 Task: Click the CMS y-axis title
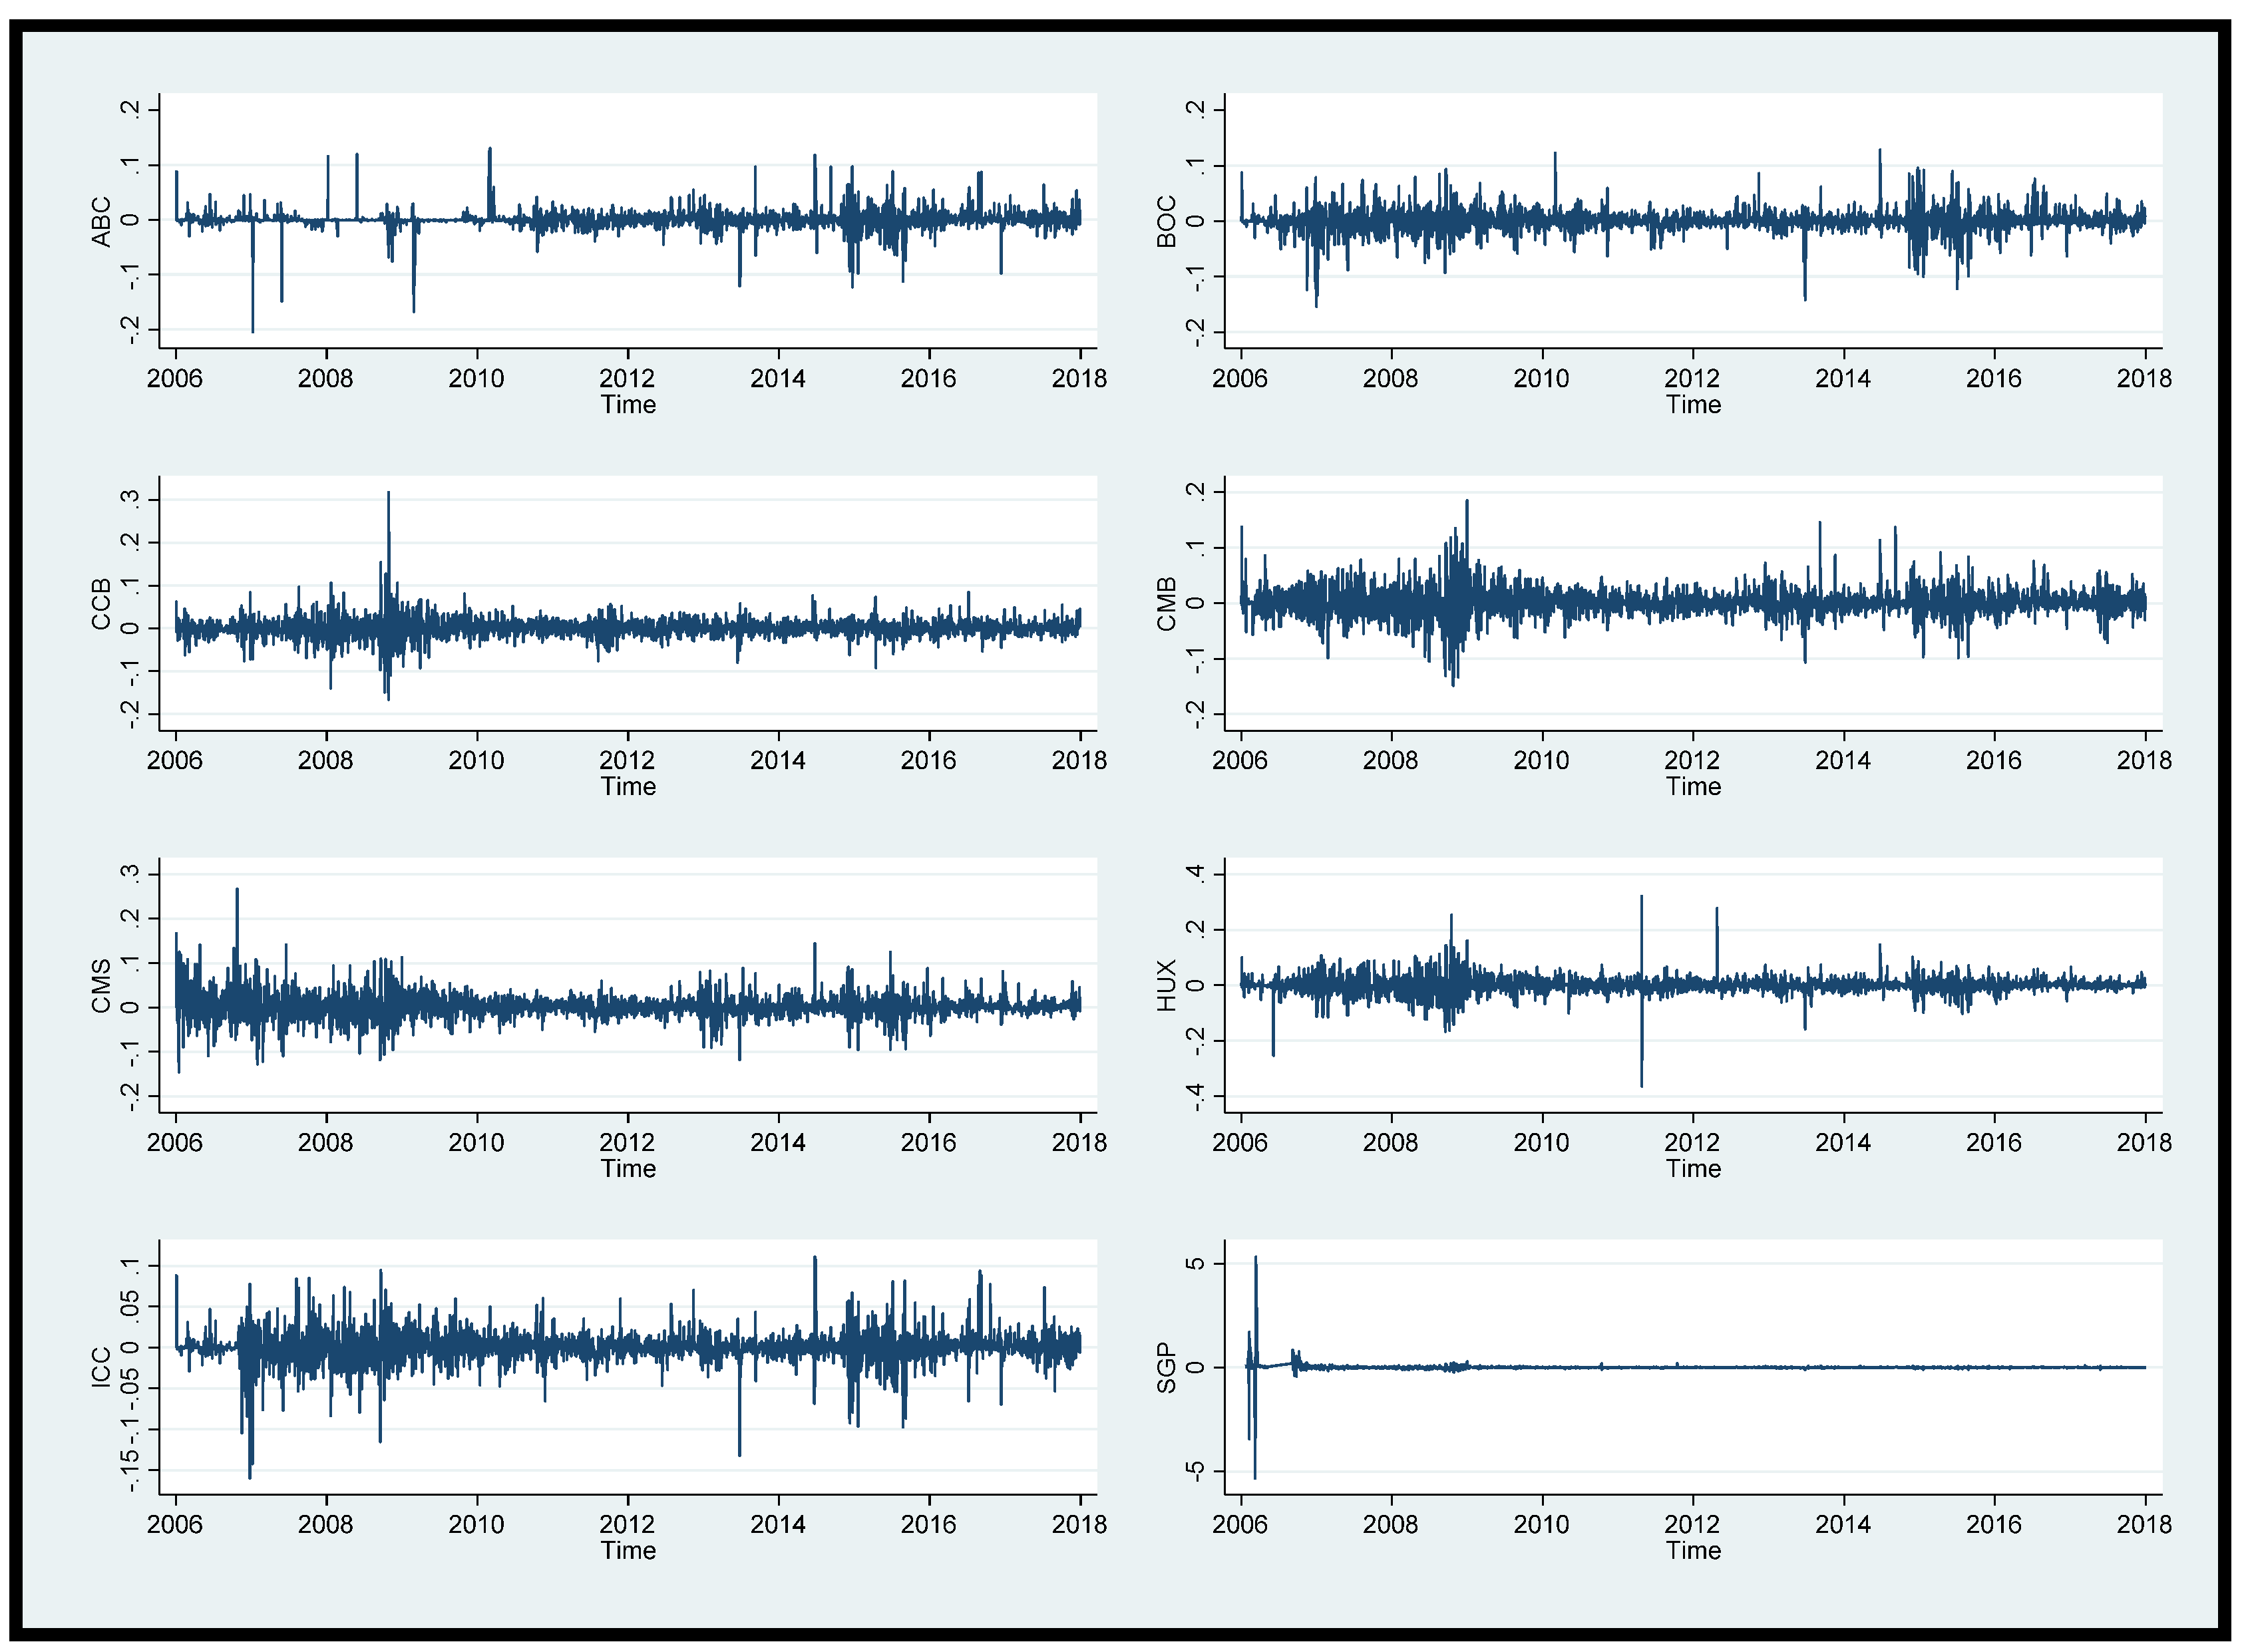click(x=101, y=985)
